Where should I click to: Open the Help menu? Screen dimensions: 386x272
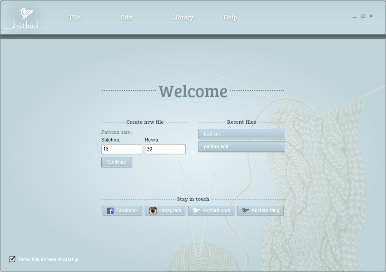(230, 18)
